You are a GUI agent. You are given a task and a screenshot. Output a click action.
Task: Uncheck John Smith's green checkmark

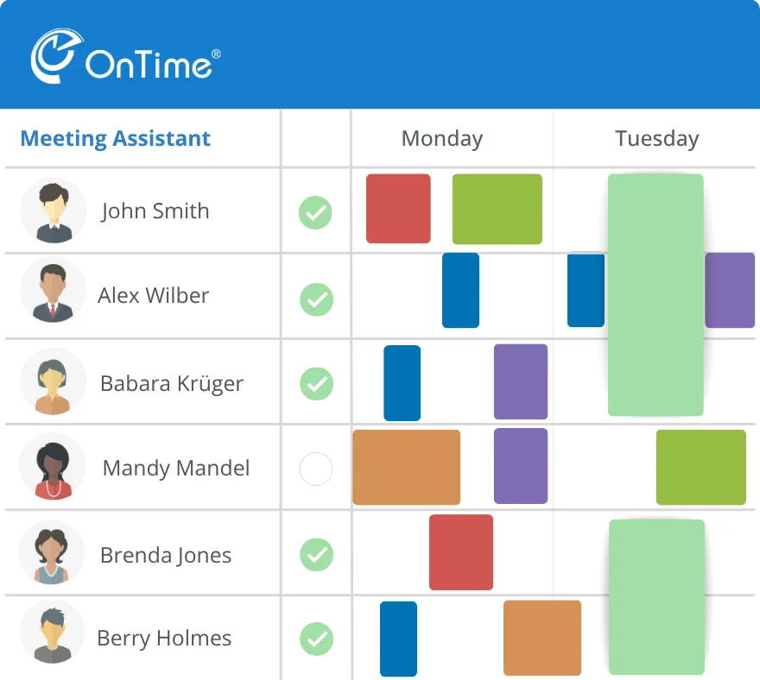tap(316, 212)
